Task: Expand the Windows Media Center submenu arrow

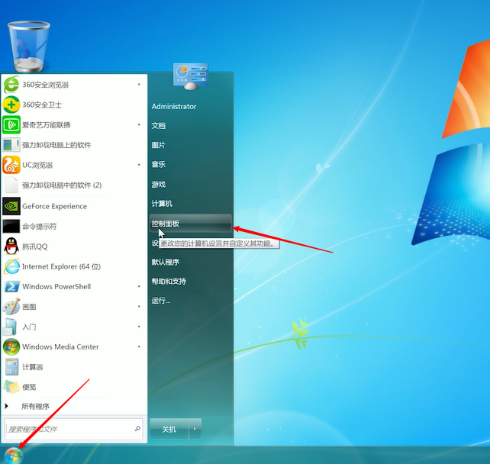Action: coord(139,346)
